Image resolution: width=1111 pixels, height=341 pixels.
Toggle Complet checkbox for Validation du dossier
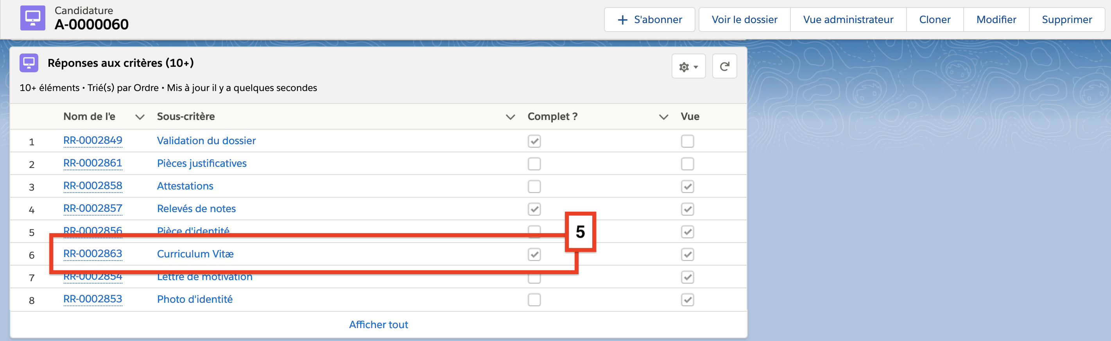click(534, 141)
